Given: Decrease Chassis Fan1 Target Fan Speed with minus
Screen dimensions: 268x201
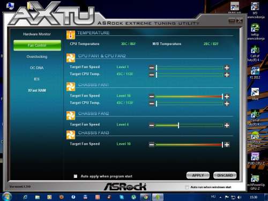Looking at the screenshot, I should click(x=152, y=96).
